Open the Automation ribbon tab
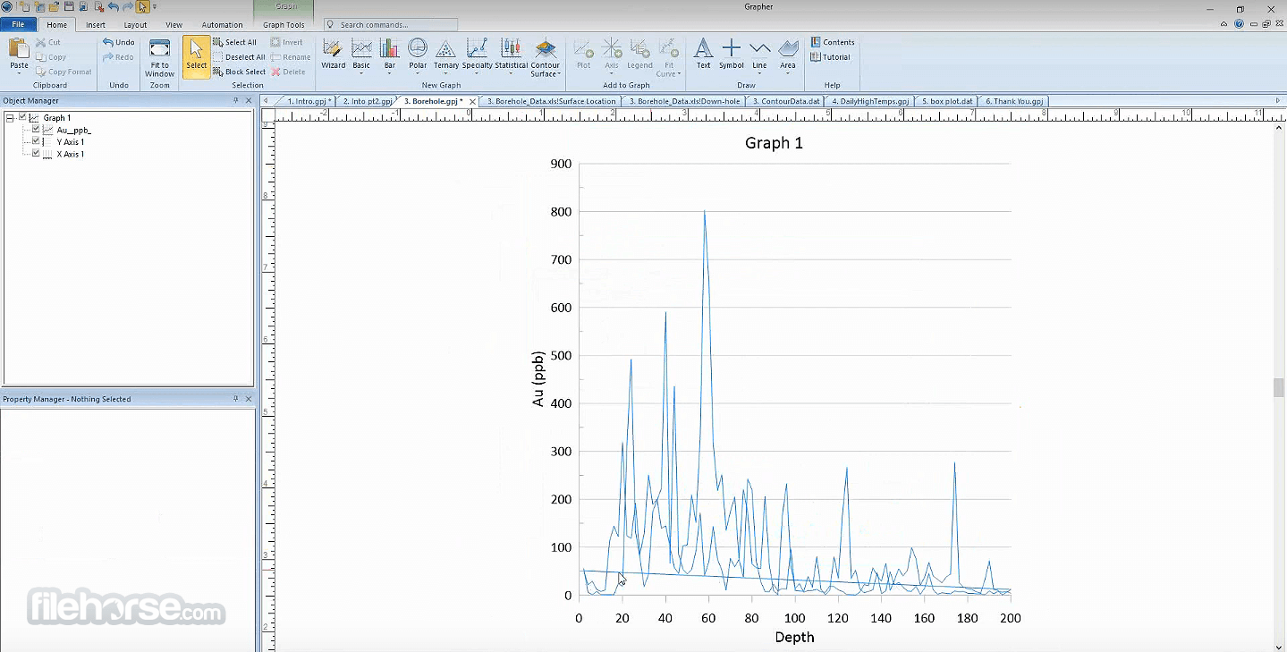 [222, 25]
